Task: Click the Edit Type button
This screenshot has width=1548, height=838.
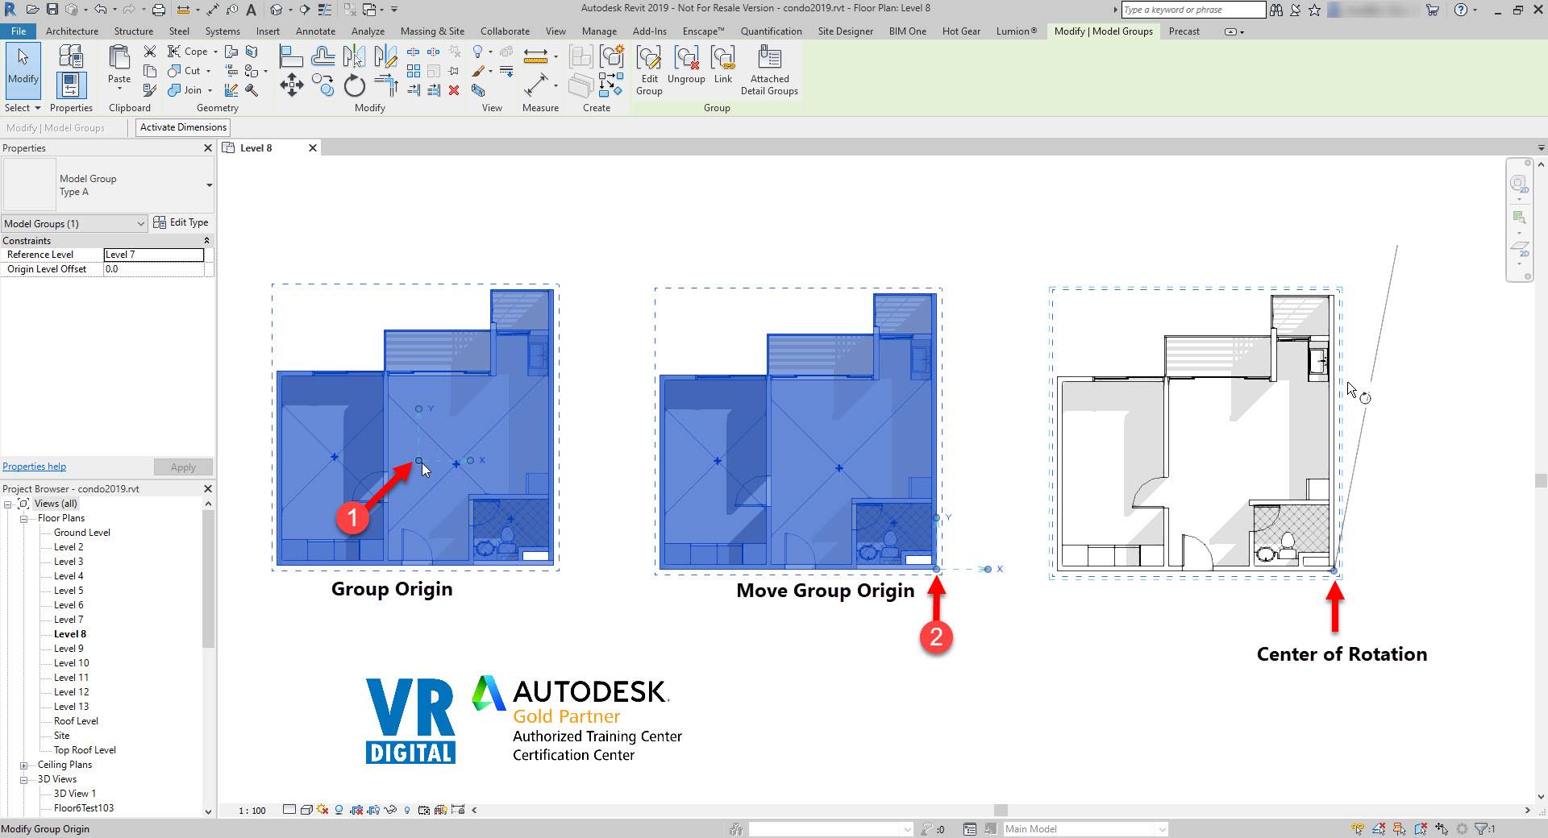Action: 181,222
